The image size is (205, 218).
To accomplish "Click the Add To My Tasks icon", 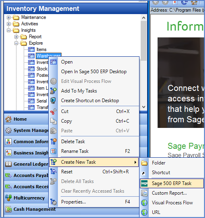I will click(53, 91).
